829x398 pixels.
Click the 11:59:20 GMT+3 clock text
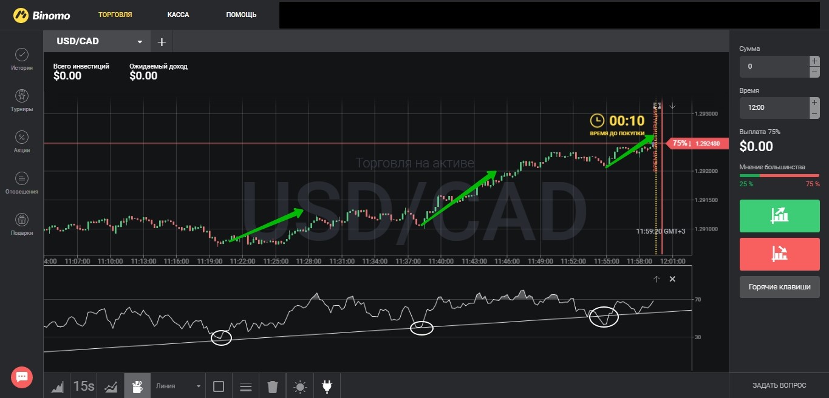661,231
